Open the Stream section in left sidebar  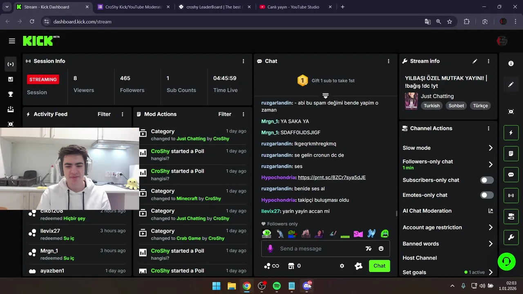(x=11, y=64)
